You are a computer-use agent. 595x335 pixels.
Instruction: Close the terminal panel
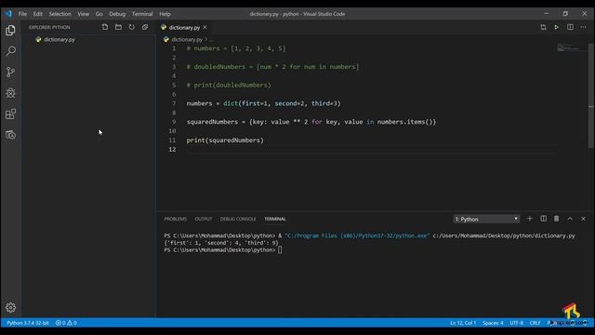(583, 219)
